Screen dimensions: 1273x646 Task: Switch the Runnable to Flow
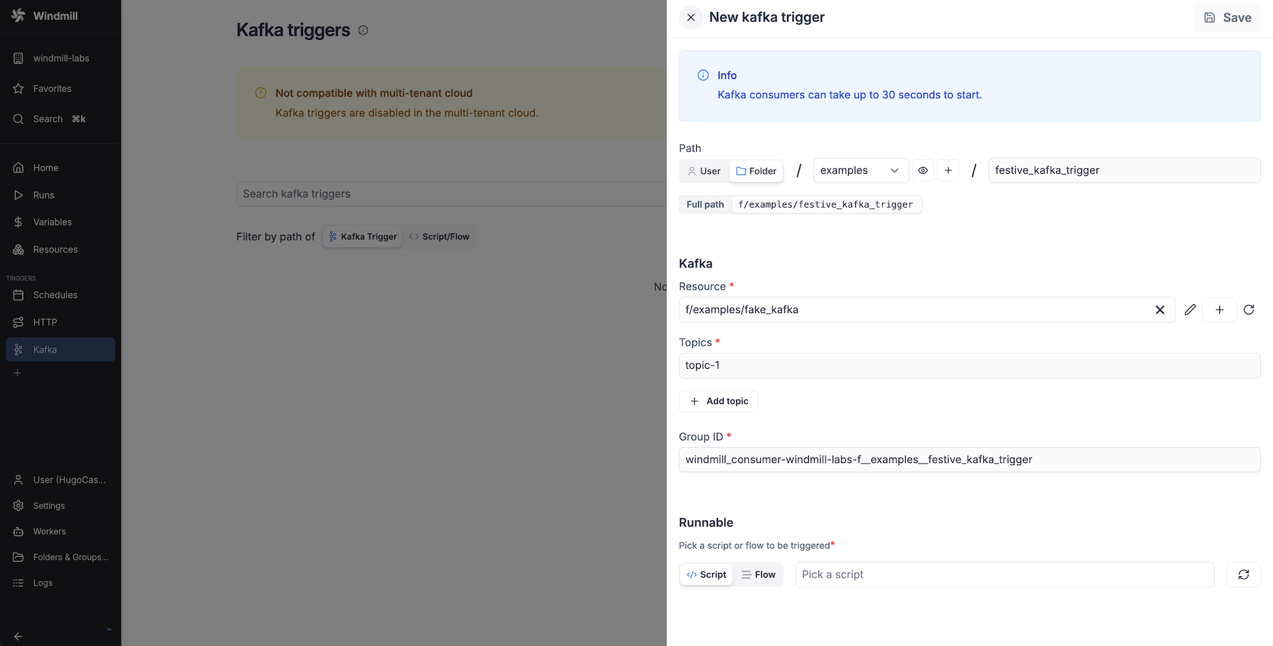(x=758, y=574)
